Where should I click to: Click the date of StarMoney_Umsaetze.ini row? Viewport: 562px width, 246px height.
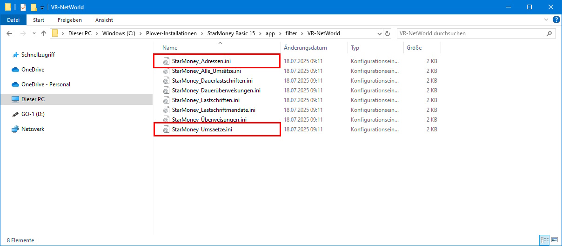(303, 129)
